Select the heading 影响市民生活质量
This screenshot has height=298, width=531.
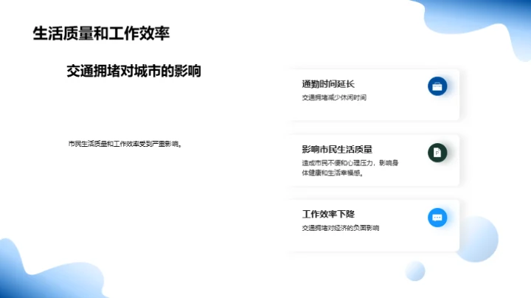click(x=337, y=148)
